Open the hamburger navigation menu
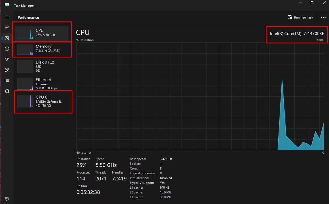 pyautogui.click(x=7, y=17)
